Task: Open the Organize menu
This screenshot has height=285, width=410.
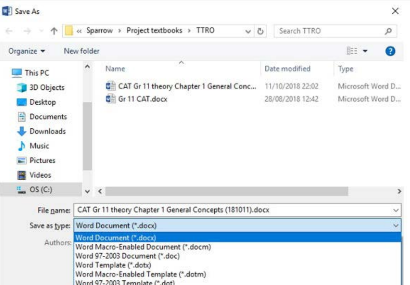Action: point(27,51)
